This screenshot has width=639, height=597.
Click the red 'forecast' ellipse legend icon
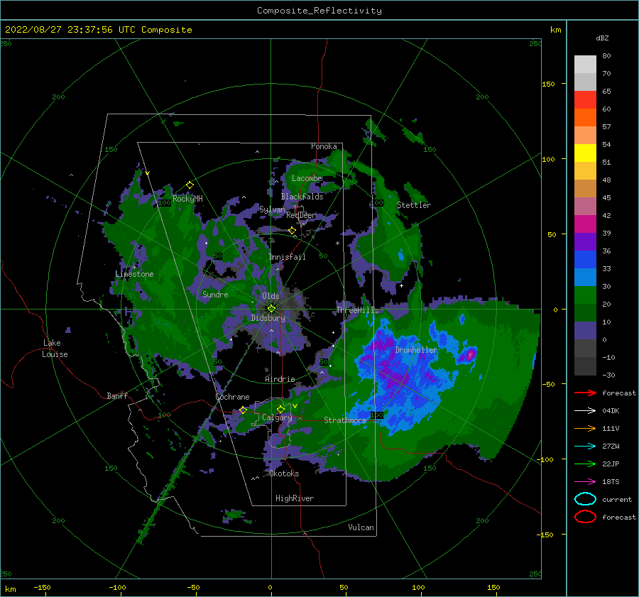point(585,516)
